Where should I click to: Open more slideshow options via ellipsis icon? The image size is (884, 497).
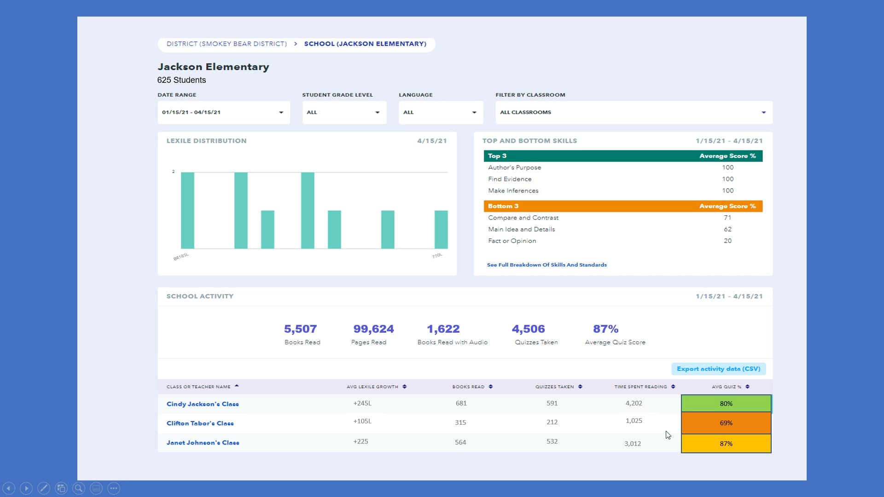click(x=113, y=488)
